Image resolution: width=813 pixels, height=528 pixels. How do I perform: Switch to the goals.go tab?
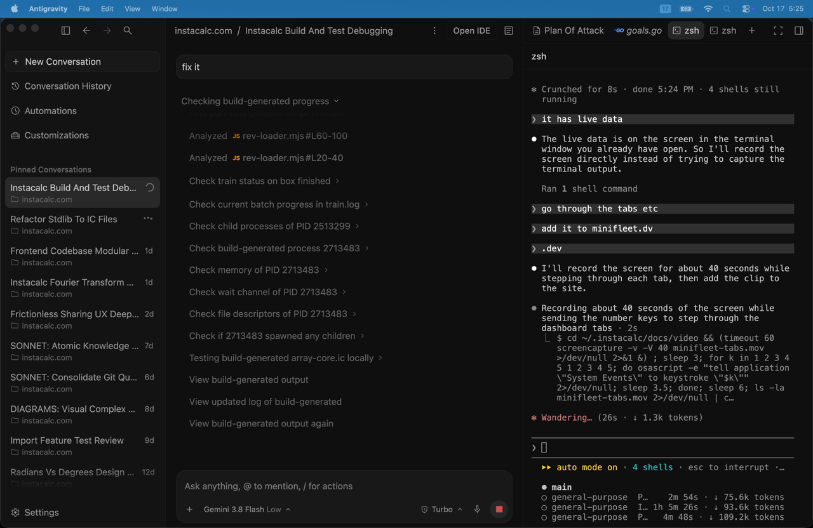click(638, 30)
